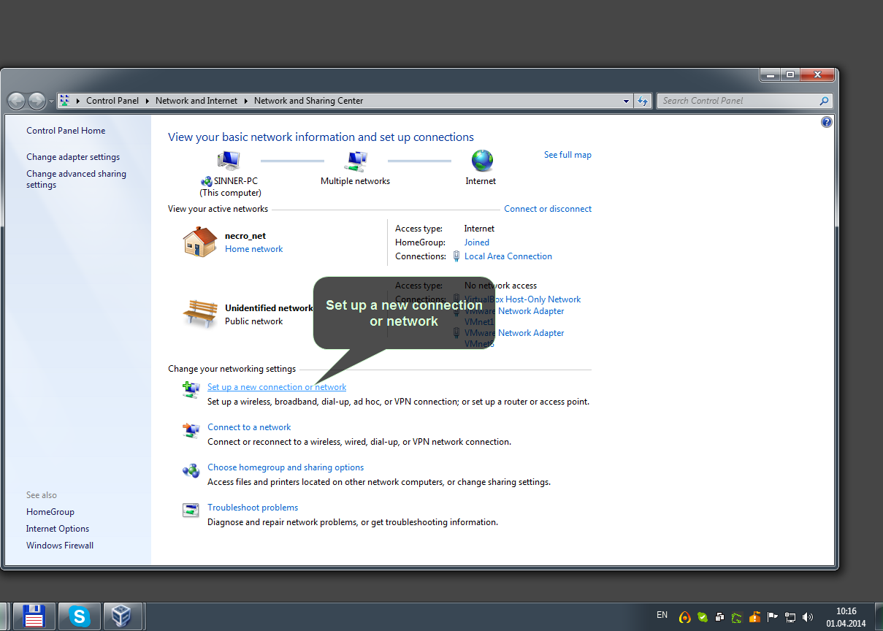This screenshot has height=631, width=883.
Task: Click the necro_net house icon
Action: [x=199, y=242]
